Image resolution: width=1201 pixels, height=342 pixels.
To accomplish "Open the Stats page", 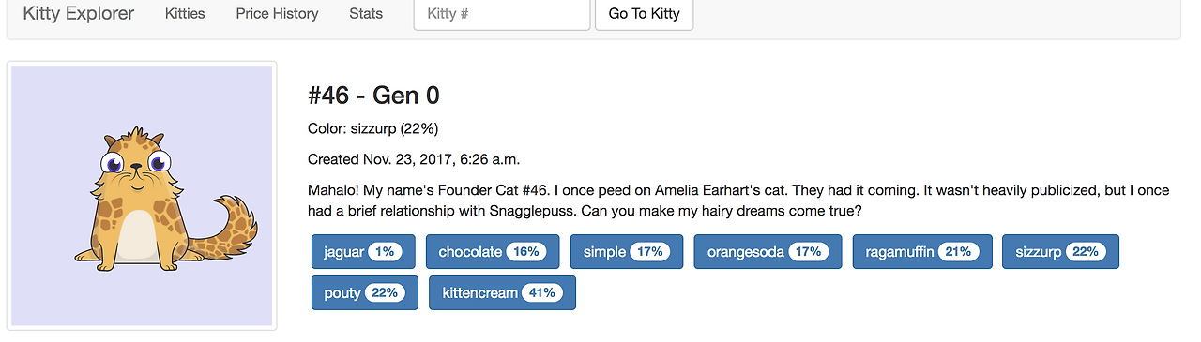I will click(366, 14).
